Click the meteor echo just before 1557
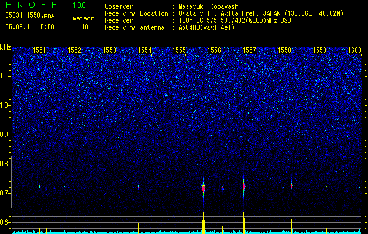 [244, 187]
